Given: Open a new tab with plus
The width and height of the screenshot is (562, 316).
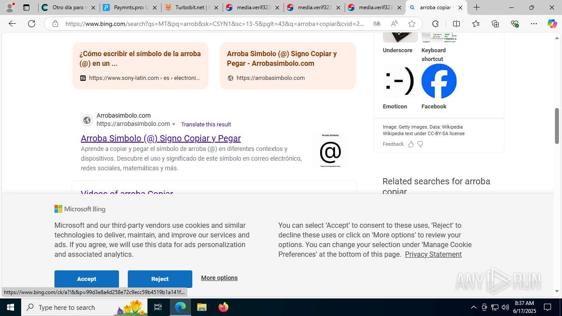Looking at the screenshot, I should (x=476, y=7).
